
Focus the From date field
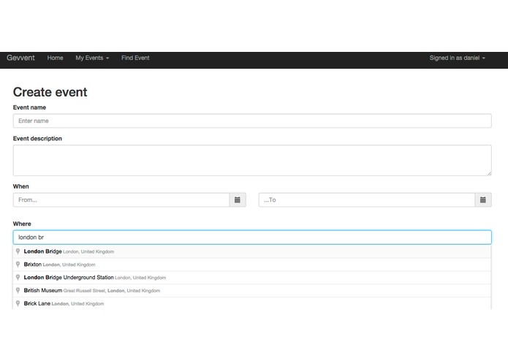pos(121,199)
